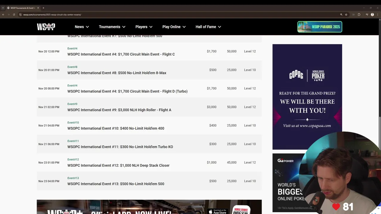Click the WSOP logo in header
The height and width of the screenshot is (214, 381).
point(46,27)
